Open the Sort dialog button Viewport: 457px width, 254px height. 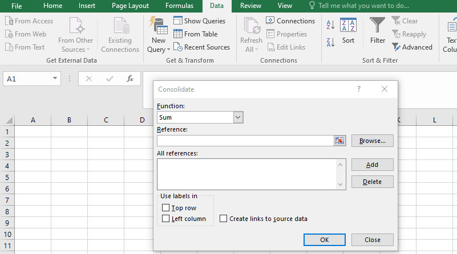[x=348, y=31]
